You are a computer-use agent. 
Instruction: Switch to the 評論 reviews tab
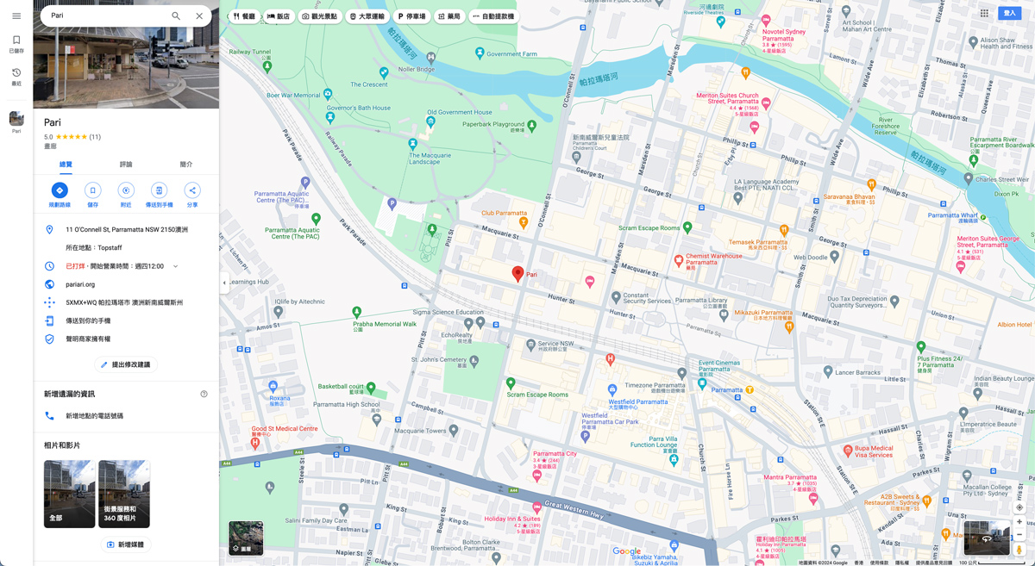126,165
